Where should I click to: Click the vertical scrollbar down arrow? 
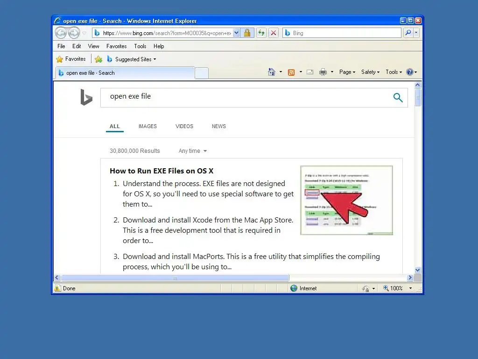(418, 270)
